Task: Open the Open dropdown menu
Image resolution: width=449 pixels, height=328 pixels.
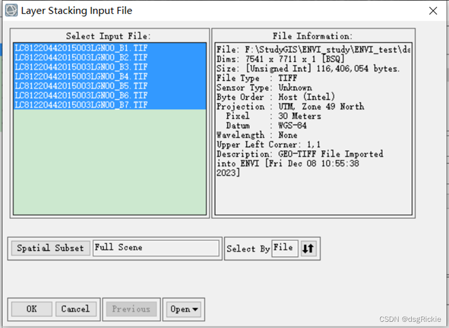Action: [x=184, y=309]
